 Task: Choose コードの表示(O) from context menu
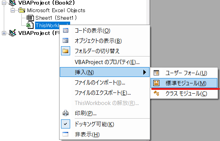(x=105, y=30)
